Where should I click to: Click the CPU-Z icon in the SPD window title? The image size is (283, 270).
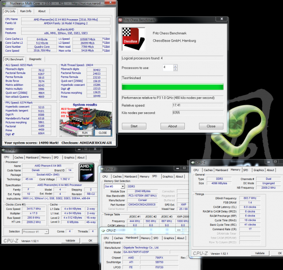click(x=102, y=169)
